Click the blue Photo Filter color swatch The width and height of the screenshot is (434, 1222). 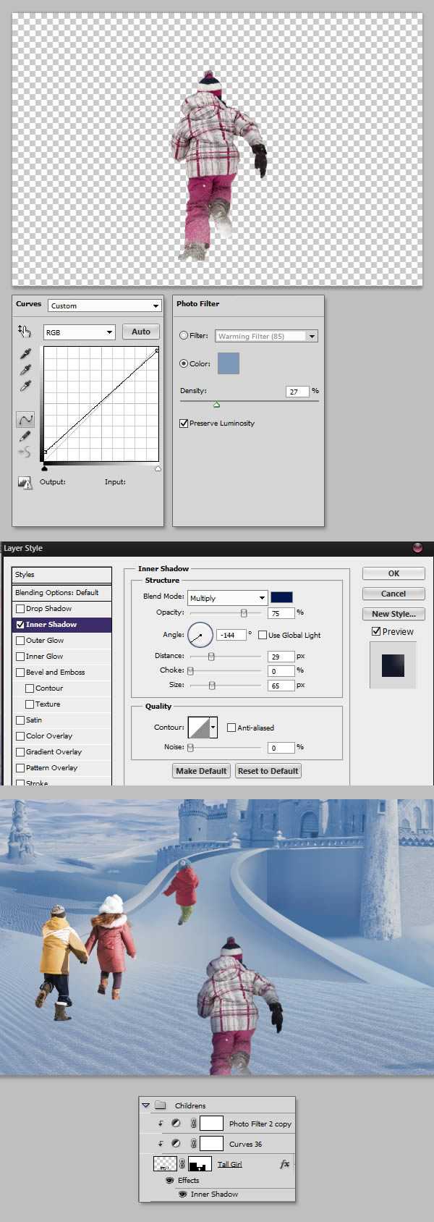pyautogui.click(x=228, y=363)
